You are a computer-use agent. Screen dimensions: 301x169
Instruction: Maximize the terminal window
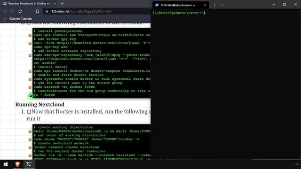click(285, 4)
